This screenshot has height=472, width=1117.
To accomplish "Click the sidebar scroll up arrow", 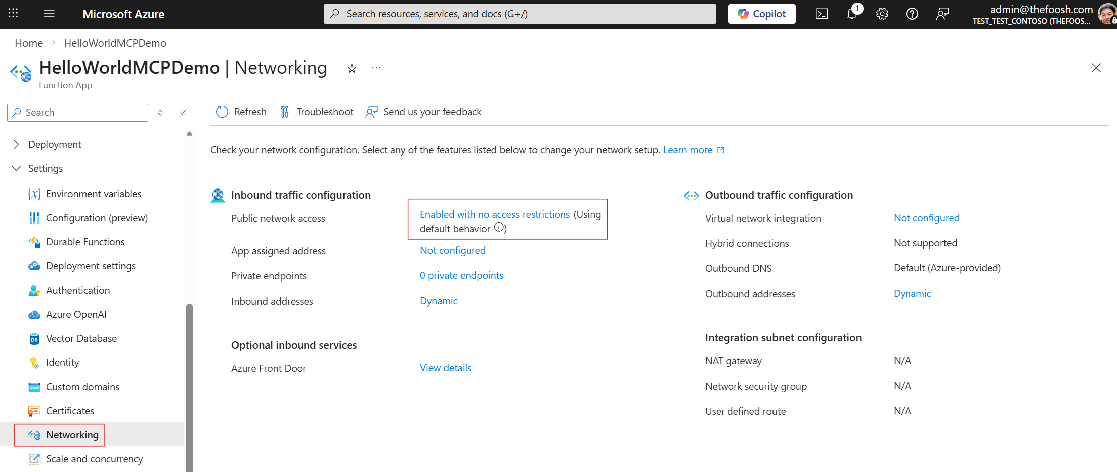I will pos(189,134).
